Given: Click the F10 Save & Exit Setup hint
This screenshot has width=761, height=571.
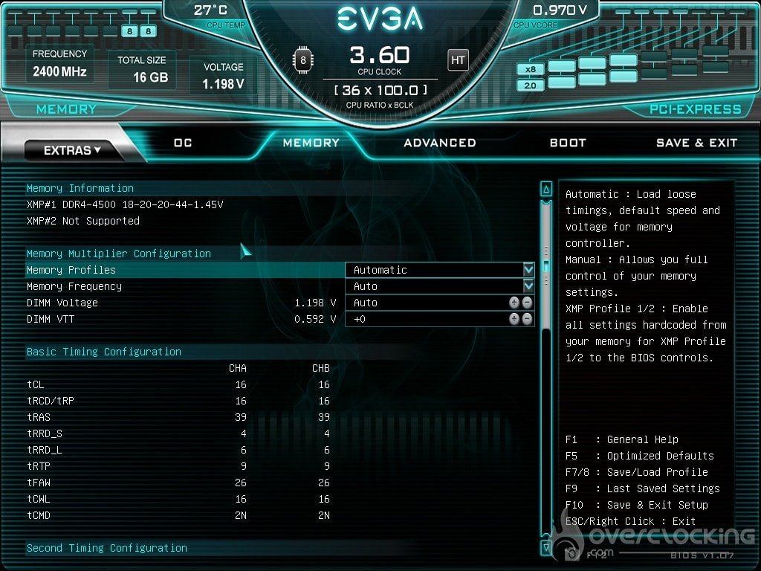Looking at the screenshot, I should [x=637, y=505].
